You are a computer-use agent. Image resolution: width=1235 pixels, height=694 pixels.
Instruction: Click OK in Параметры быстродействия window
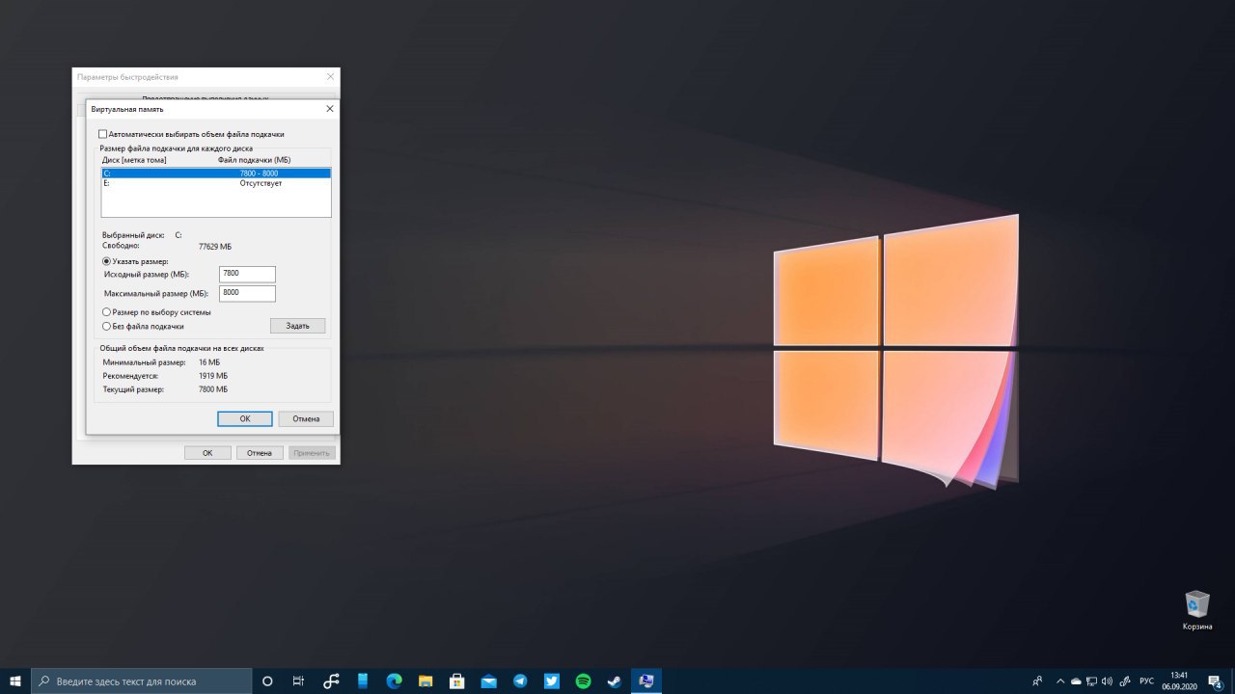207,452
